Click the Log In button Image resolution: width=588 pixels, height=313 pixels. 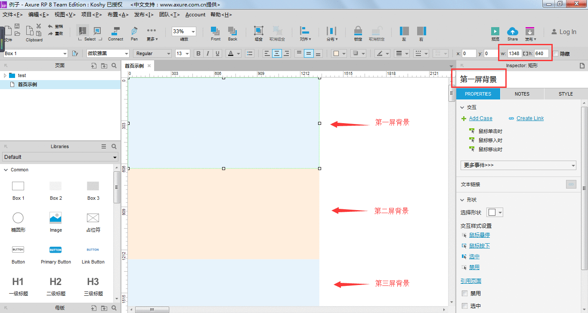(x=563, y=32)
